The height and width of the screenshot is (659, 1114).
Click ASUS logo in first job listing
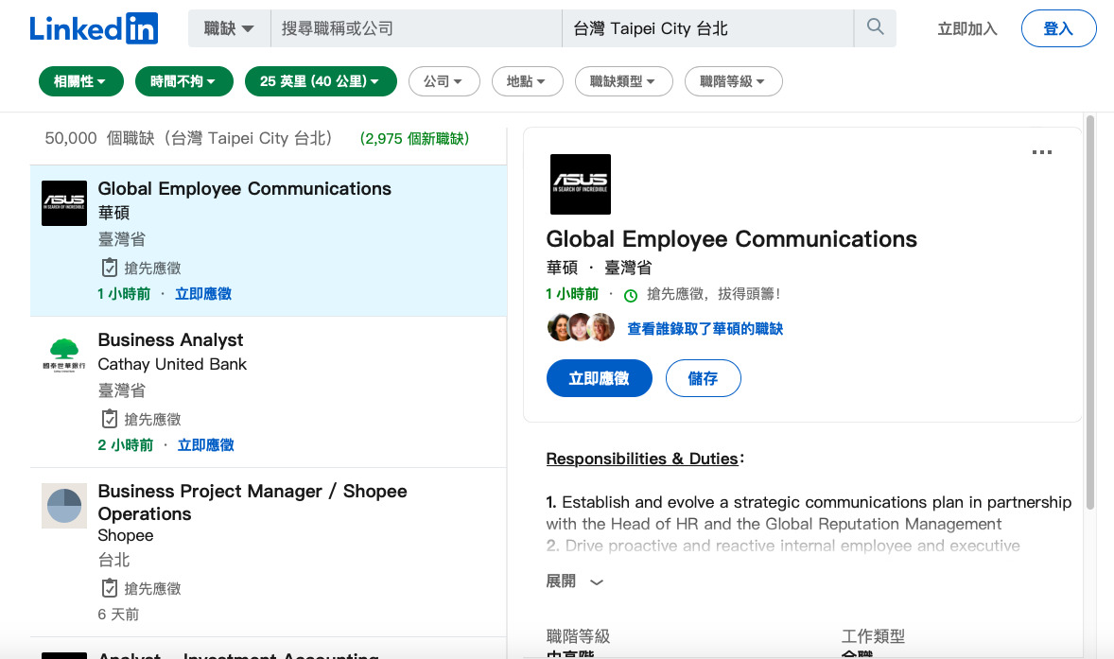pos(64,203)
